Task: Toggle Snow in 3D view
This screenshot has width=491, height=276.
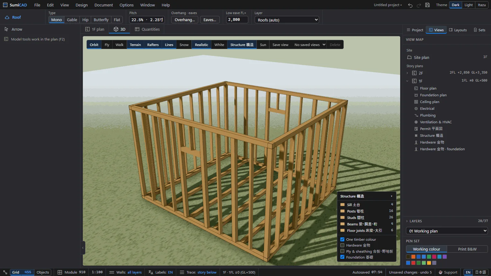Action: pos(184,45)
